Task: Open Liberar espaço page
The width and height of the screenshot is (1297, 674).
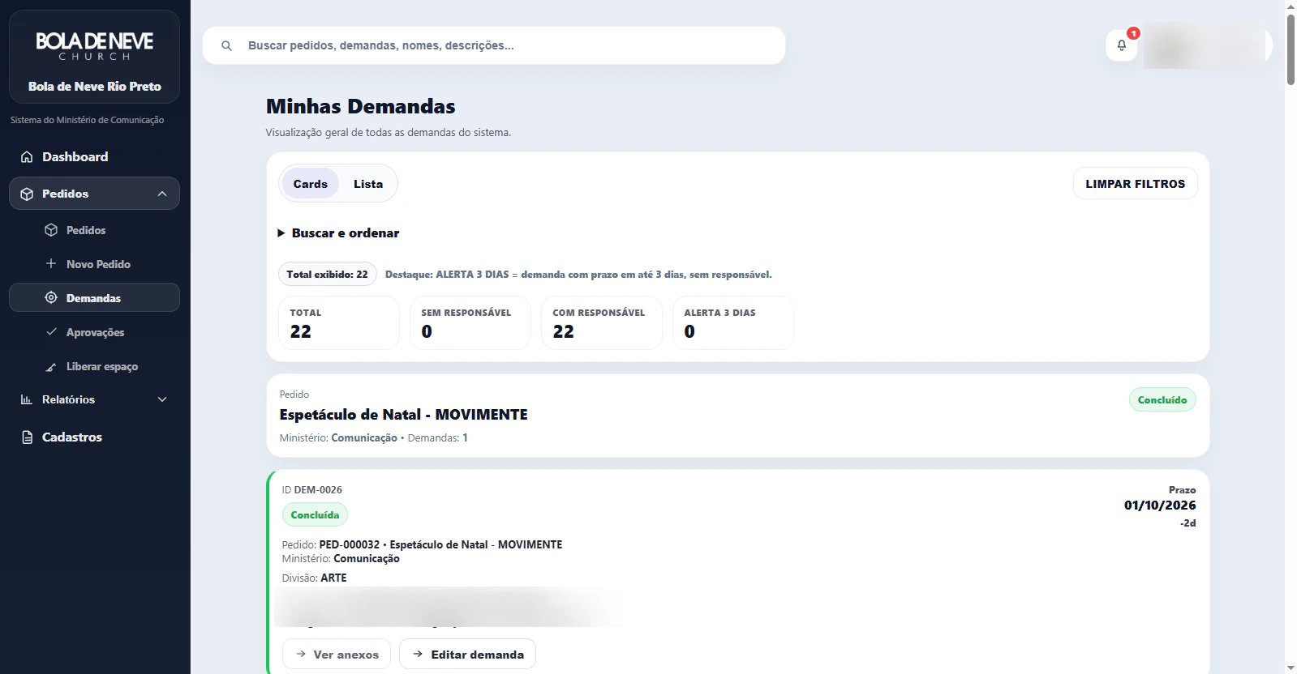Action: pos(94,367)
